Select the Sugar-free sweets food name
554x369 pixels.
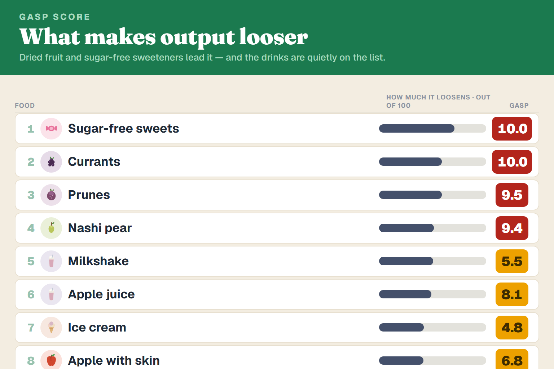coord(123,129)
